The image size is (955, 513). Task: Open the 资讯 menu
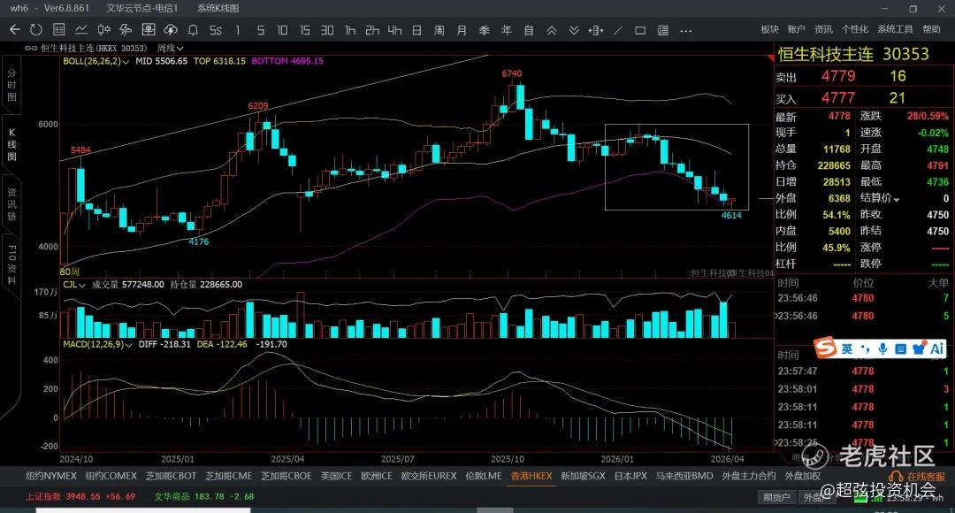click(x=823, y=29)
